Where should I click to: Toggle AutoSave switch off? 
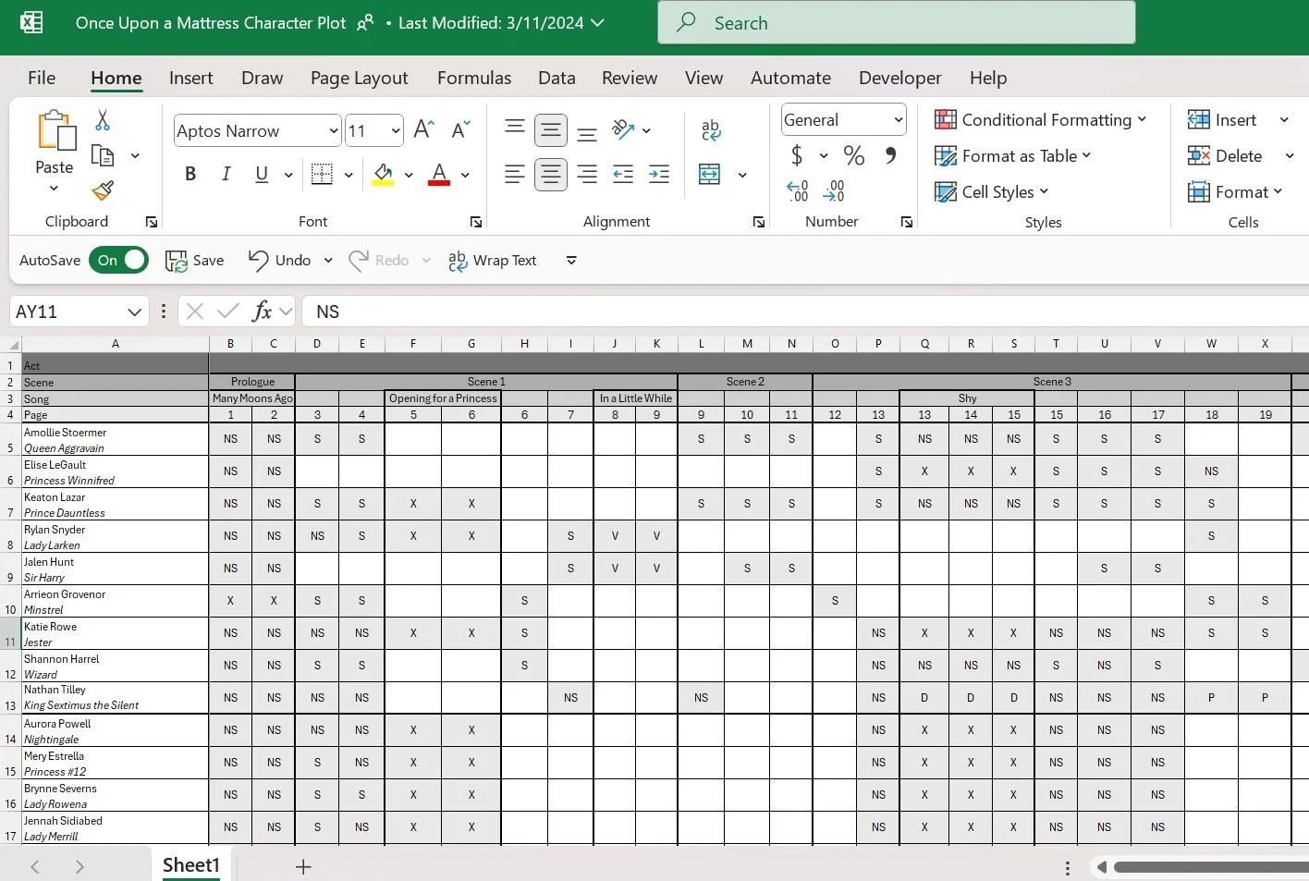tap(119, 261)
